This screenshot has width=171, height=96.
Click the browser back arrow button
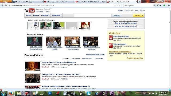pyautogui.click(x=2, y=6)
